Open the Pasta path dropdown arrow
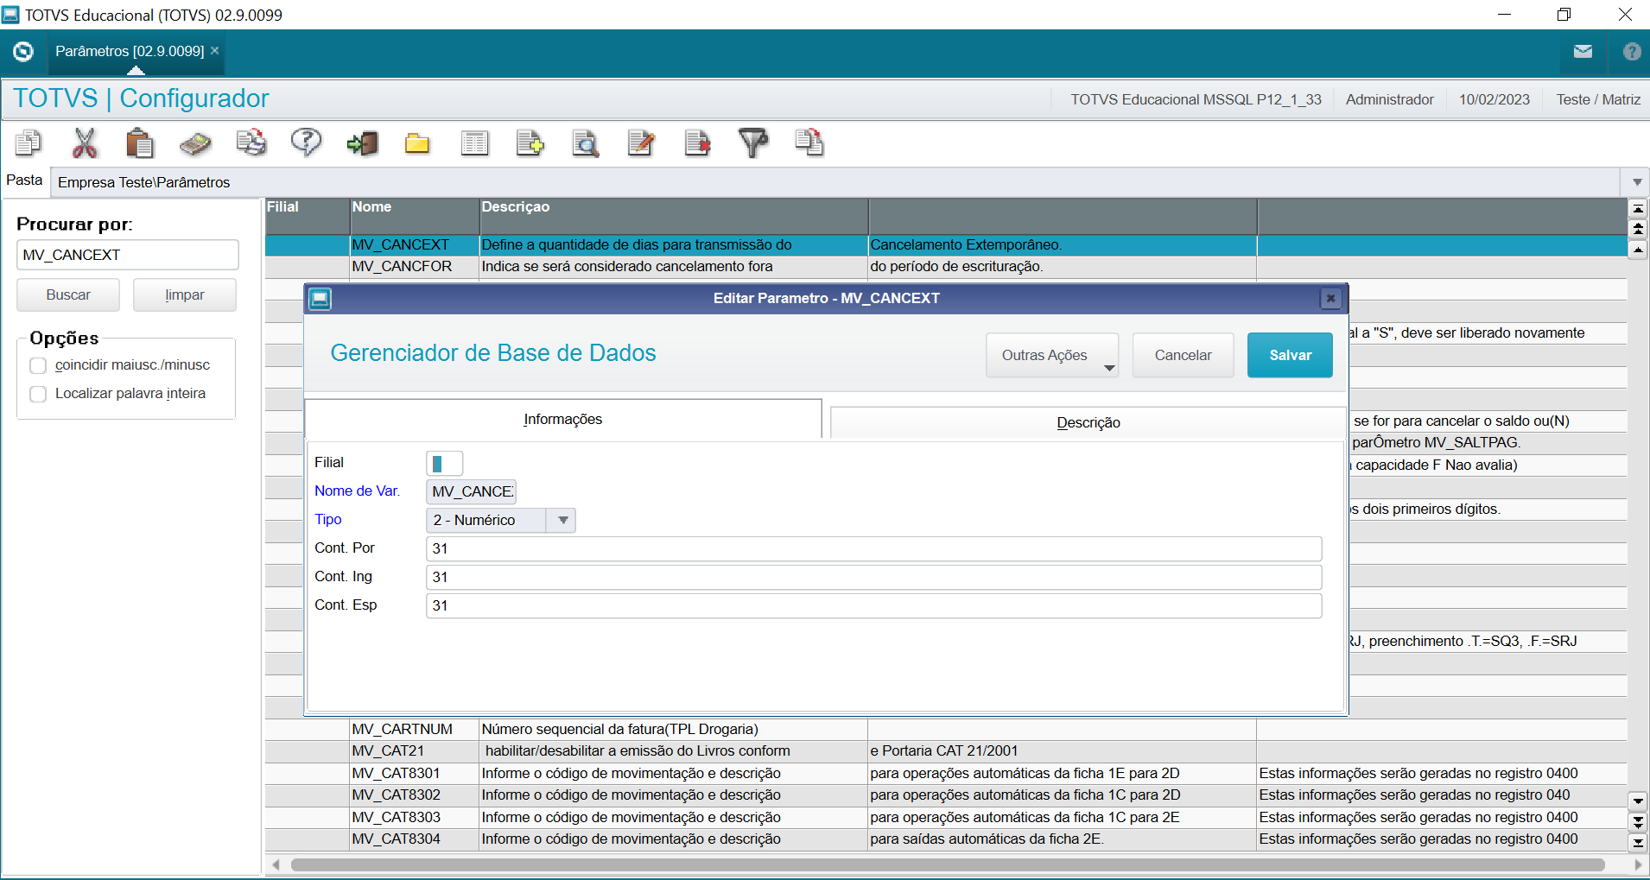This screenshot has width=1650, height=880. pos(1637,181)
